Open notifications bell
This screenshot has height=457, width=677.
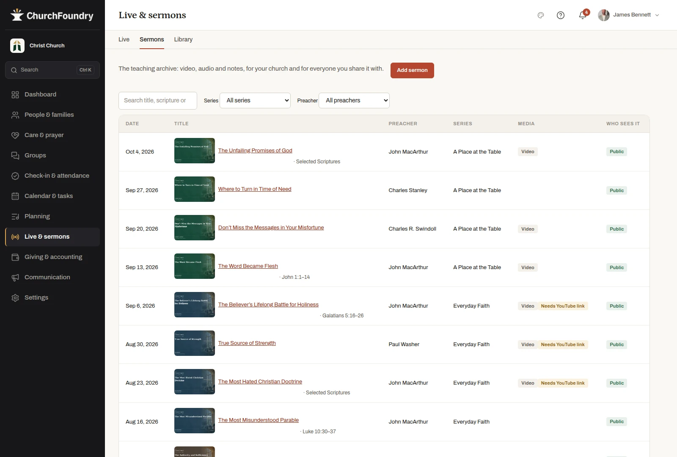(x=583, y=15)
